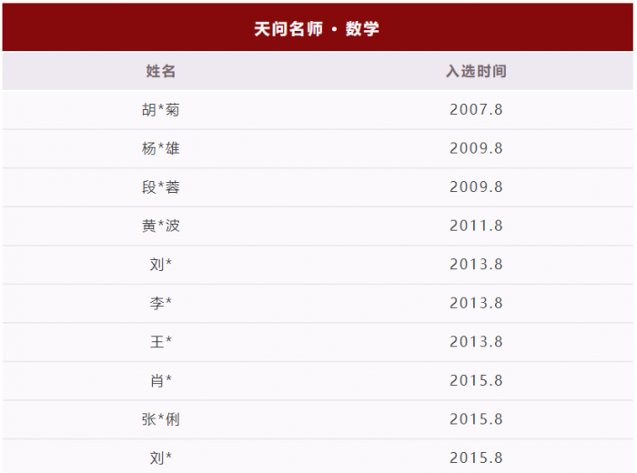Choose the name 王*

[161, 342]
